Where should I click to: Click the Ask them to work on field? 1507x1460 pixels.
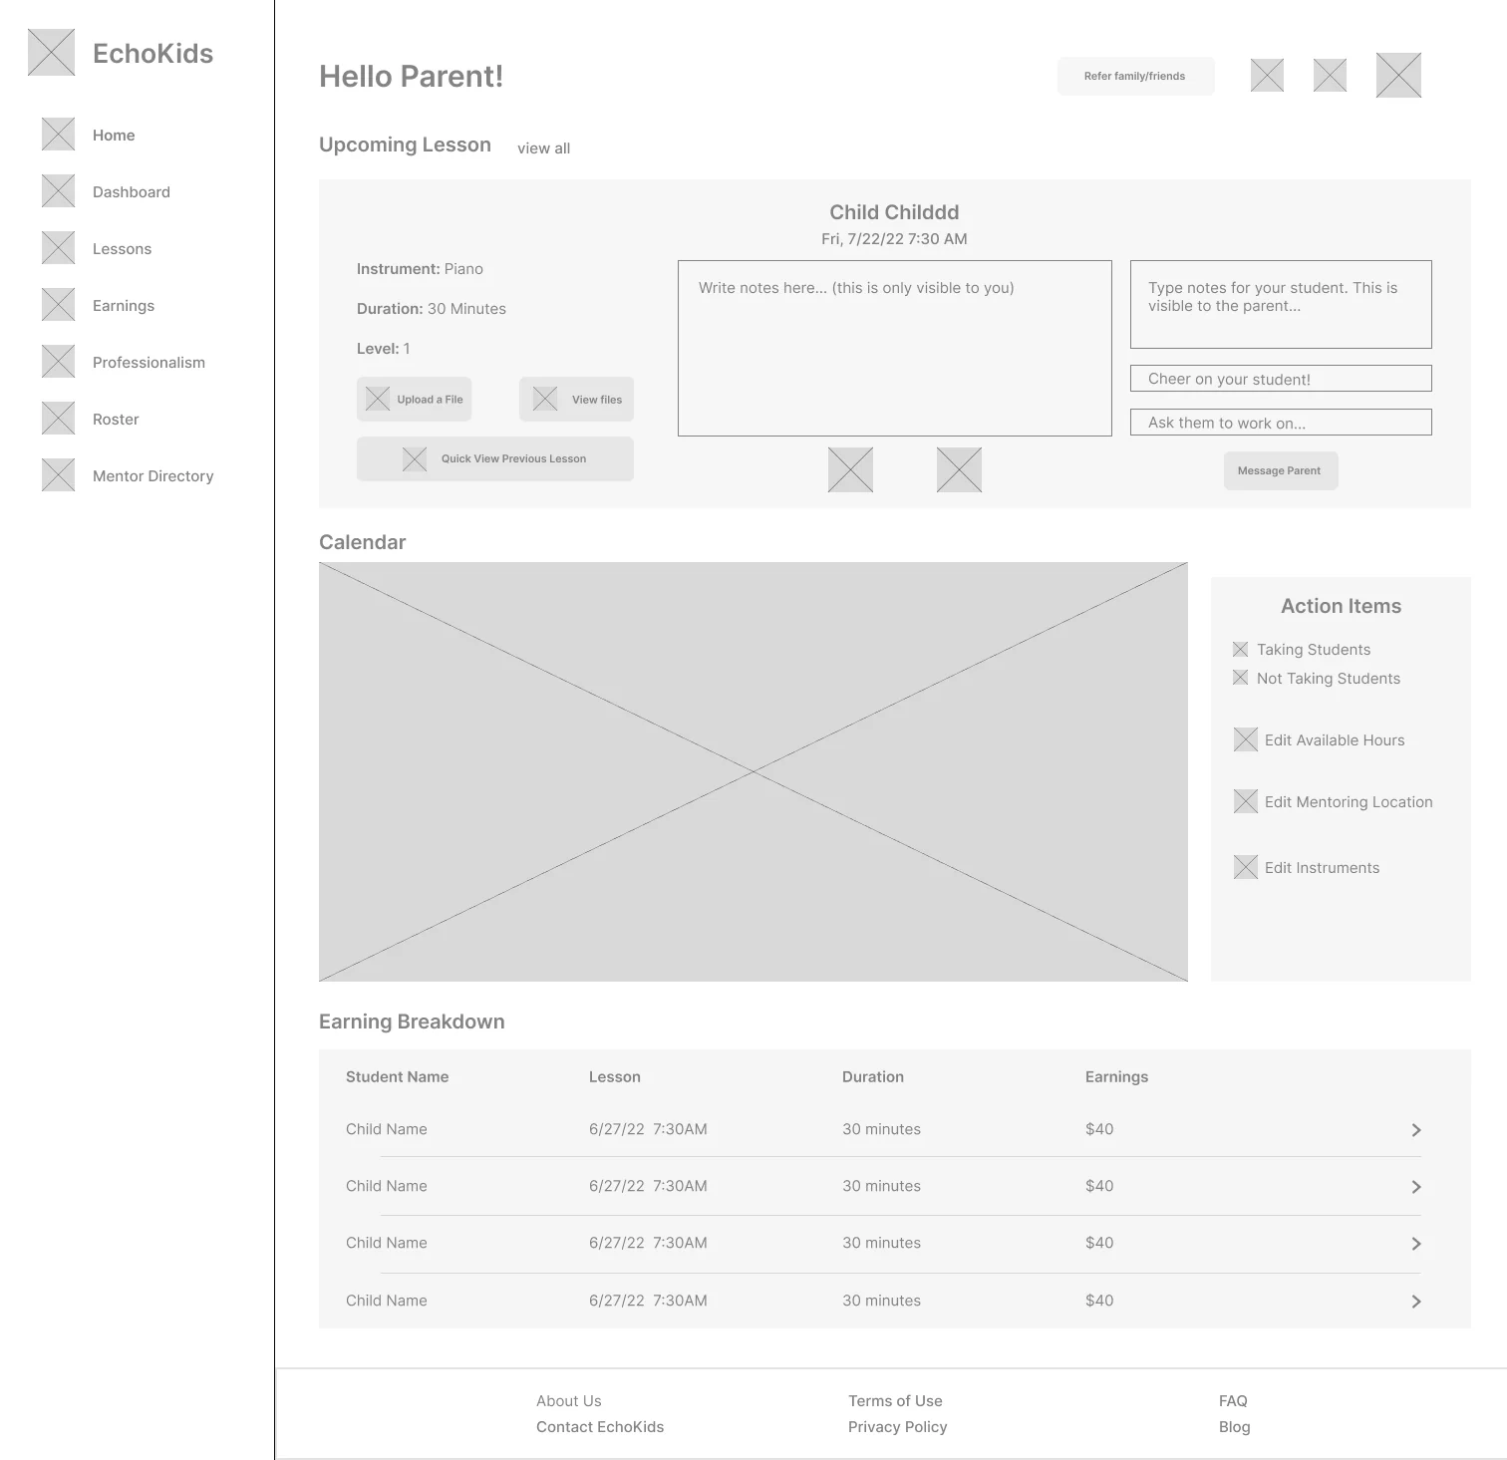pyautogui.click(x=1281, y=423)
